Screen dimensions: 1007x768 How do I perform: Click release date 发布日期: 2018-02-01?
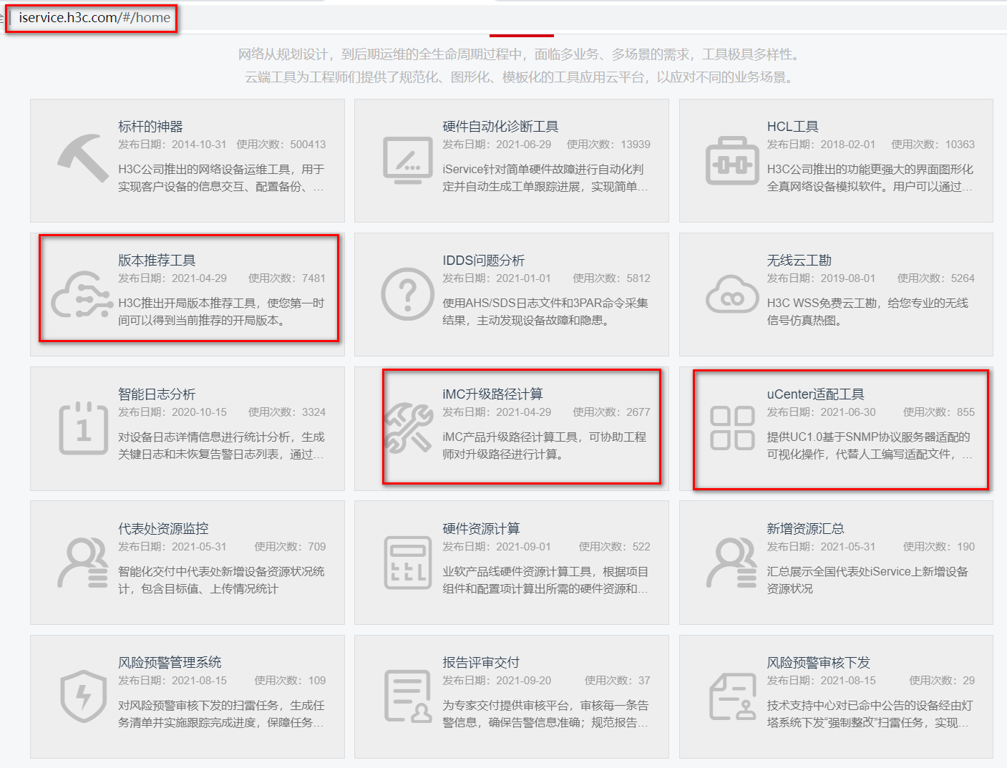pos(821,145)
